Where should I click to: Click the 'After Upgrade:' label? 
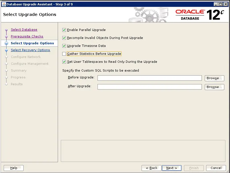(80, 86)
